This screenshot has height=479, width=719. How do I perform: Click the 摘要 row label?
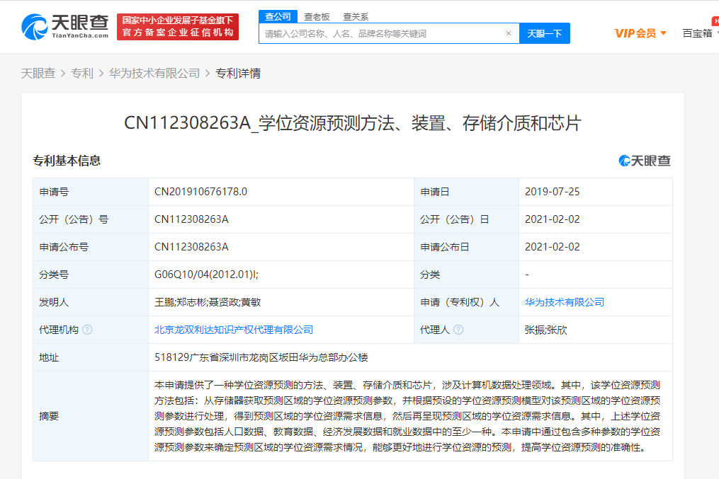pyautogui.click(x=49, y=416)
